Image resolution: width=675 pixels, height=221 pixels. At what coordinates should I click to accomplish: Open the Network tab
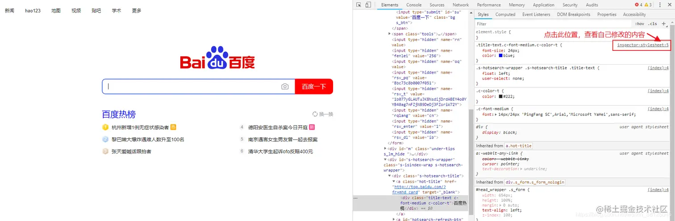click(461, 5)
